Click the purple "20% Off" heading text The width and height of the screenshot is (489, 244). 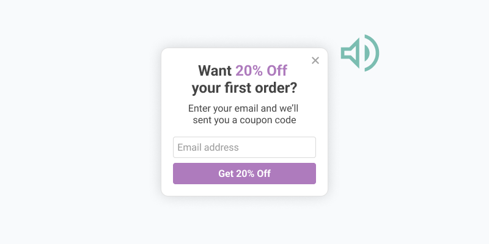coord(261,71)
